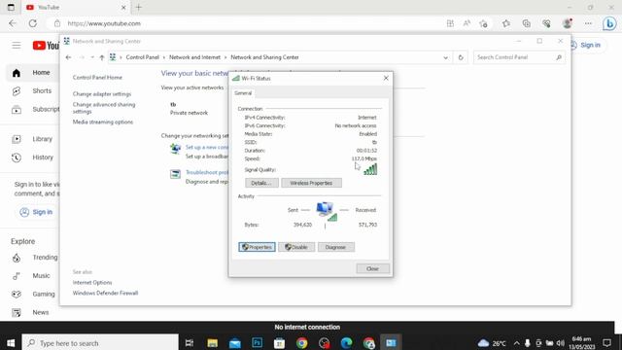The image size is (622, 350).
Task: Open Edge Settings and more menu
Action: click(x=588, y=23)
